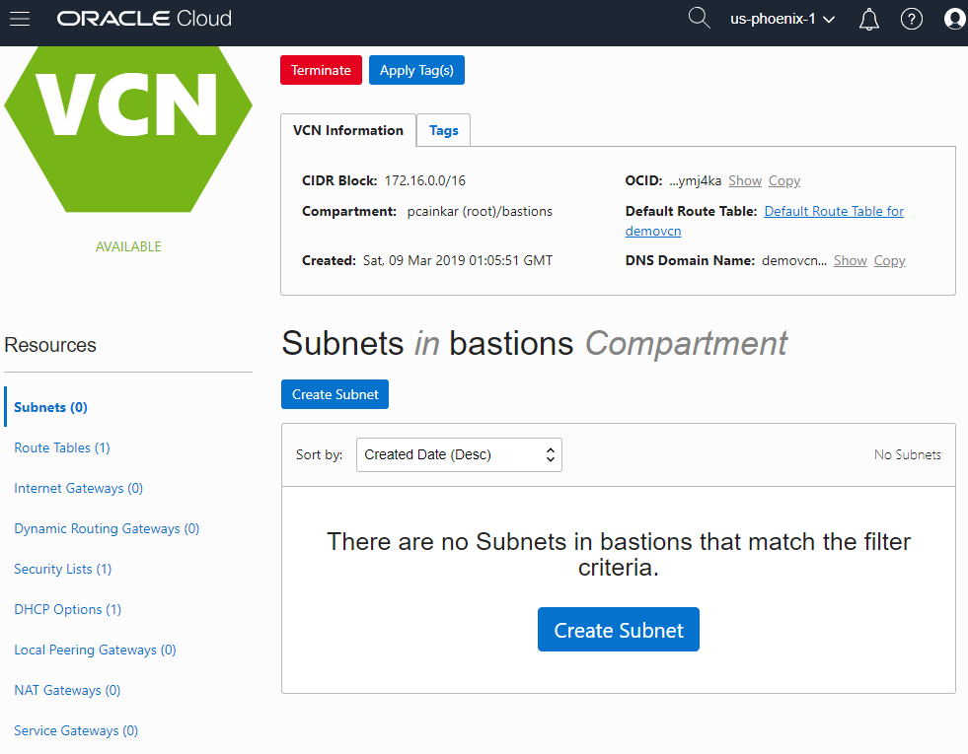This screenshot has height=754, width=968.
Task: Click the truncated OCID text ...ymj4ka
Action: pos(695,180)
